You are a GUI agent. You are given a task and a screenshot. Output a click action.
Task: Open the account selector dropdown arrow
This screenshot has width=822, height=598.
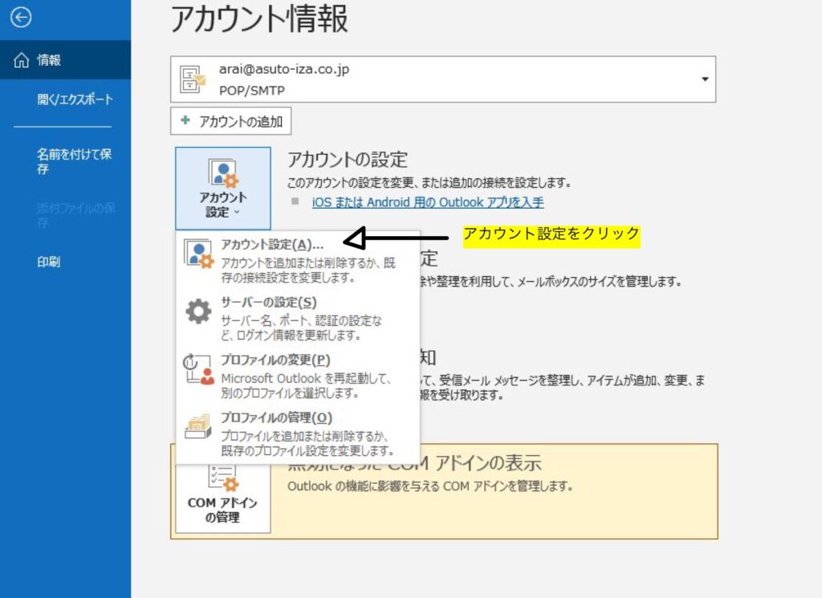[705, 79]
